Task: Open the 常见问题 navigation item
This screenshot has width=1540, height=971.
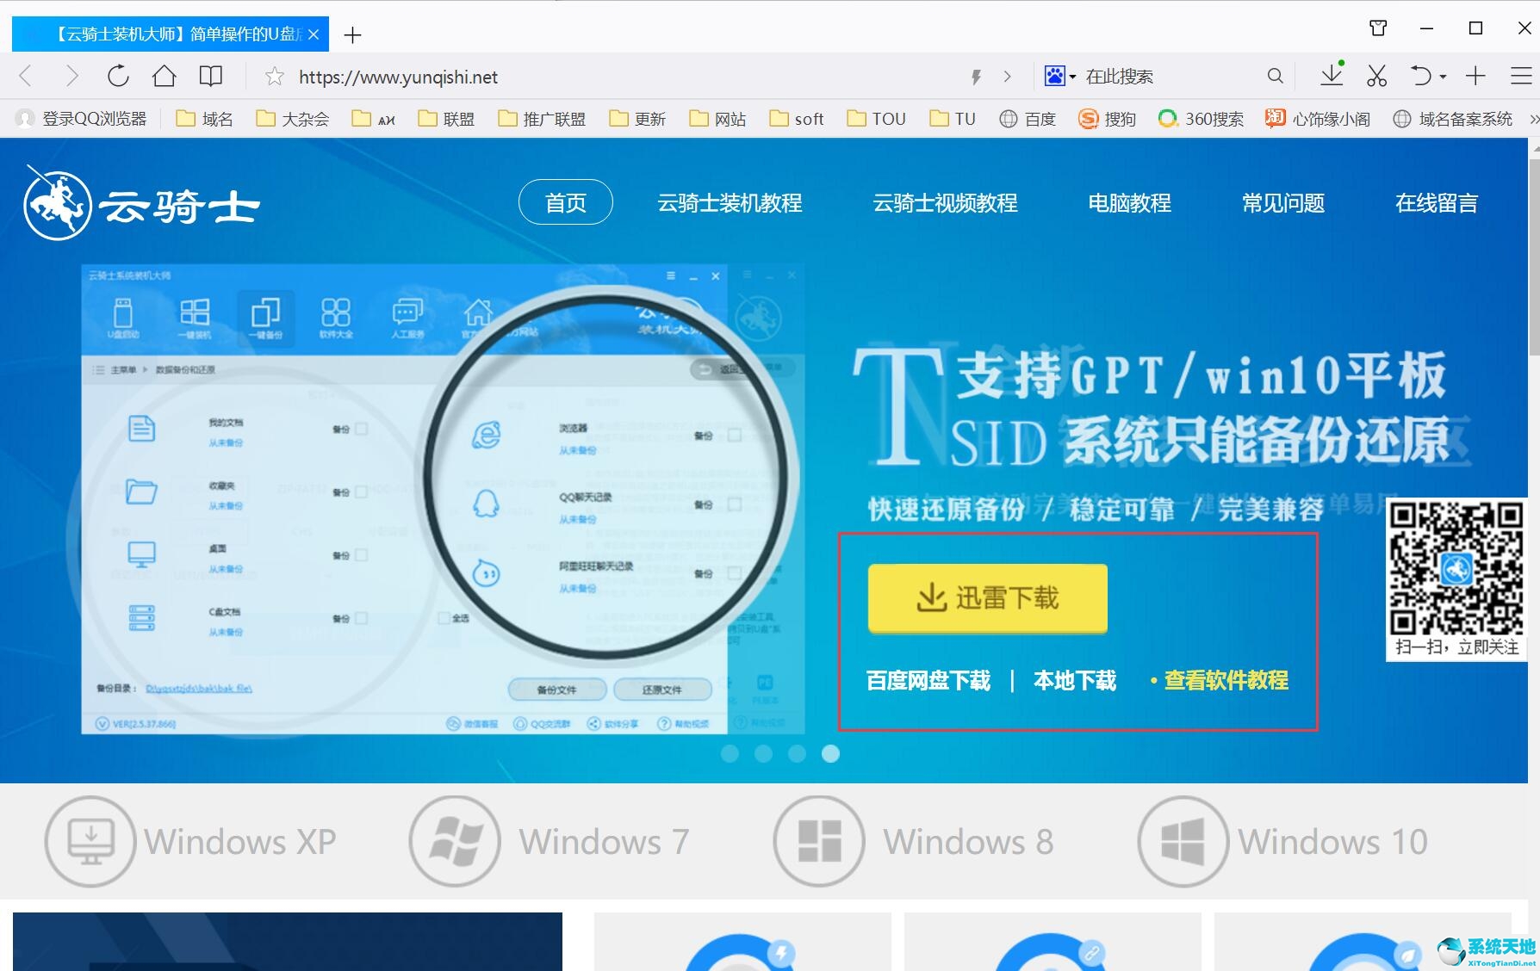Action: point(1282,203)
